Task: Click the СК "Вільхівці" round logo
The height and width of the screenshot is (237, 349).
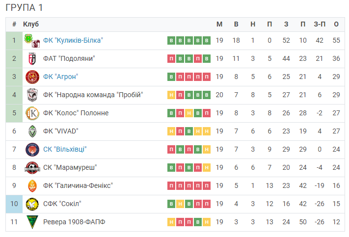Action: [x=32, y=150]
